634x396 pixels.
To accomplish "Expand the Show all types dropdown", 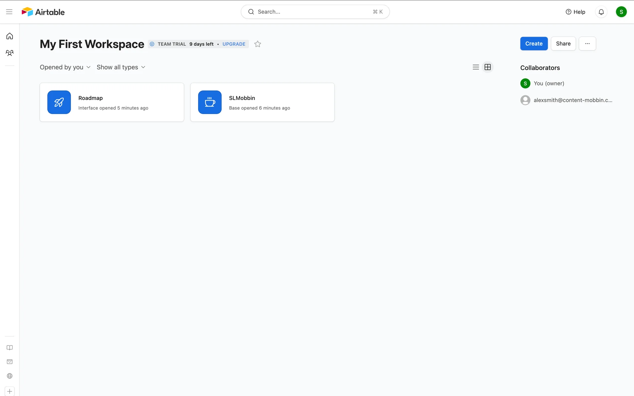I will point(121,67).
